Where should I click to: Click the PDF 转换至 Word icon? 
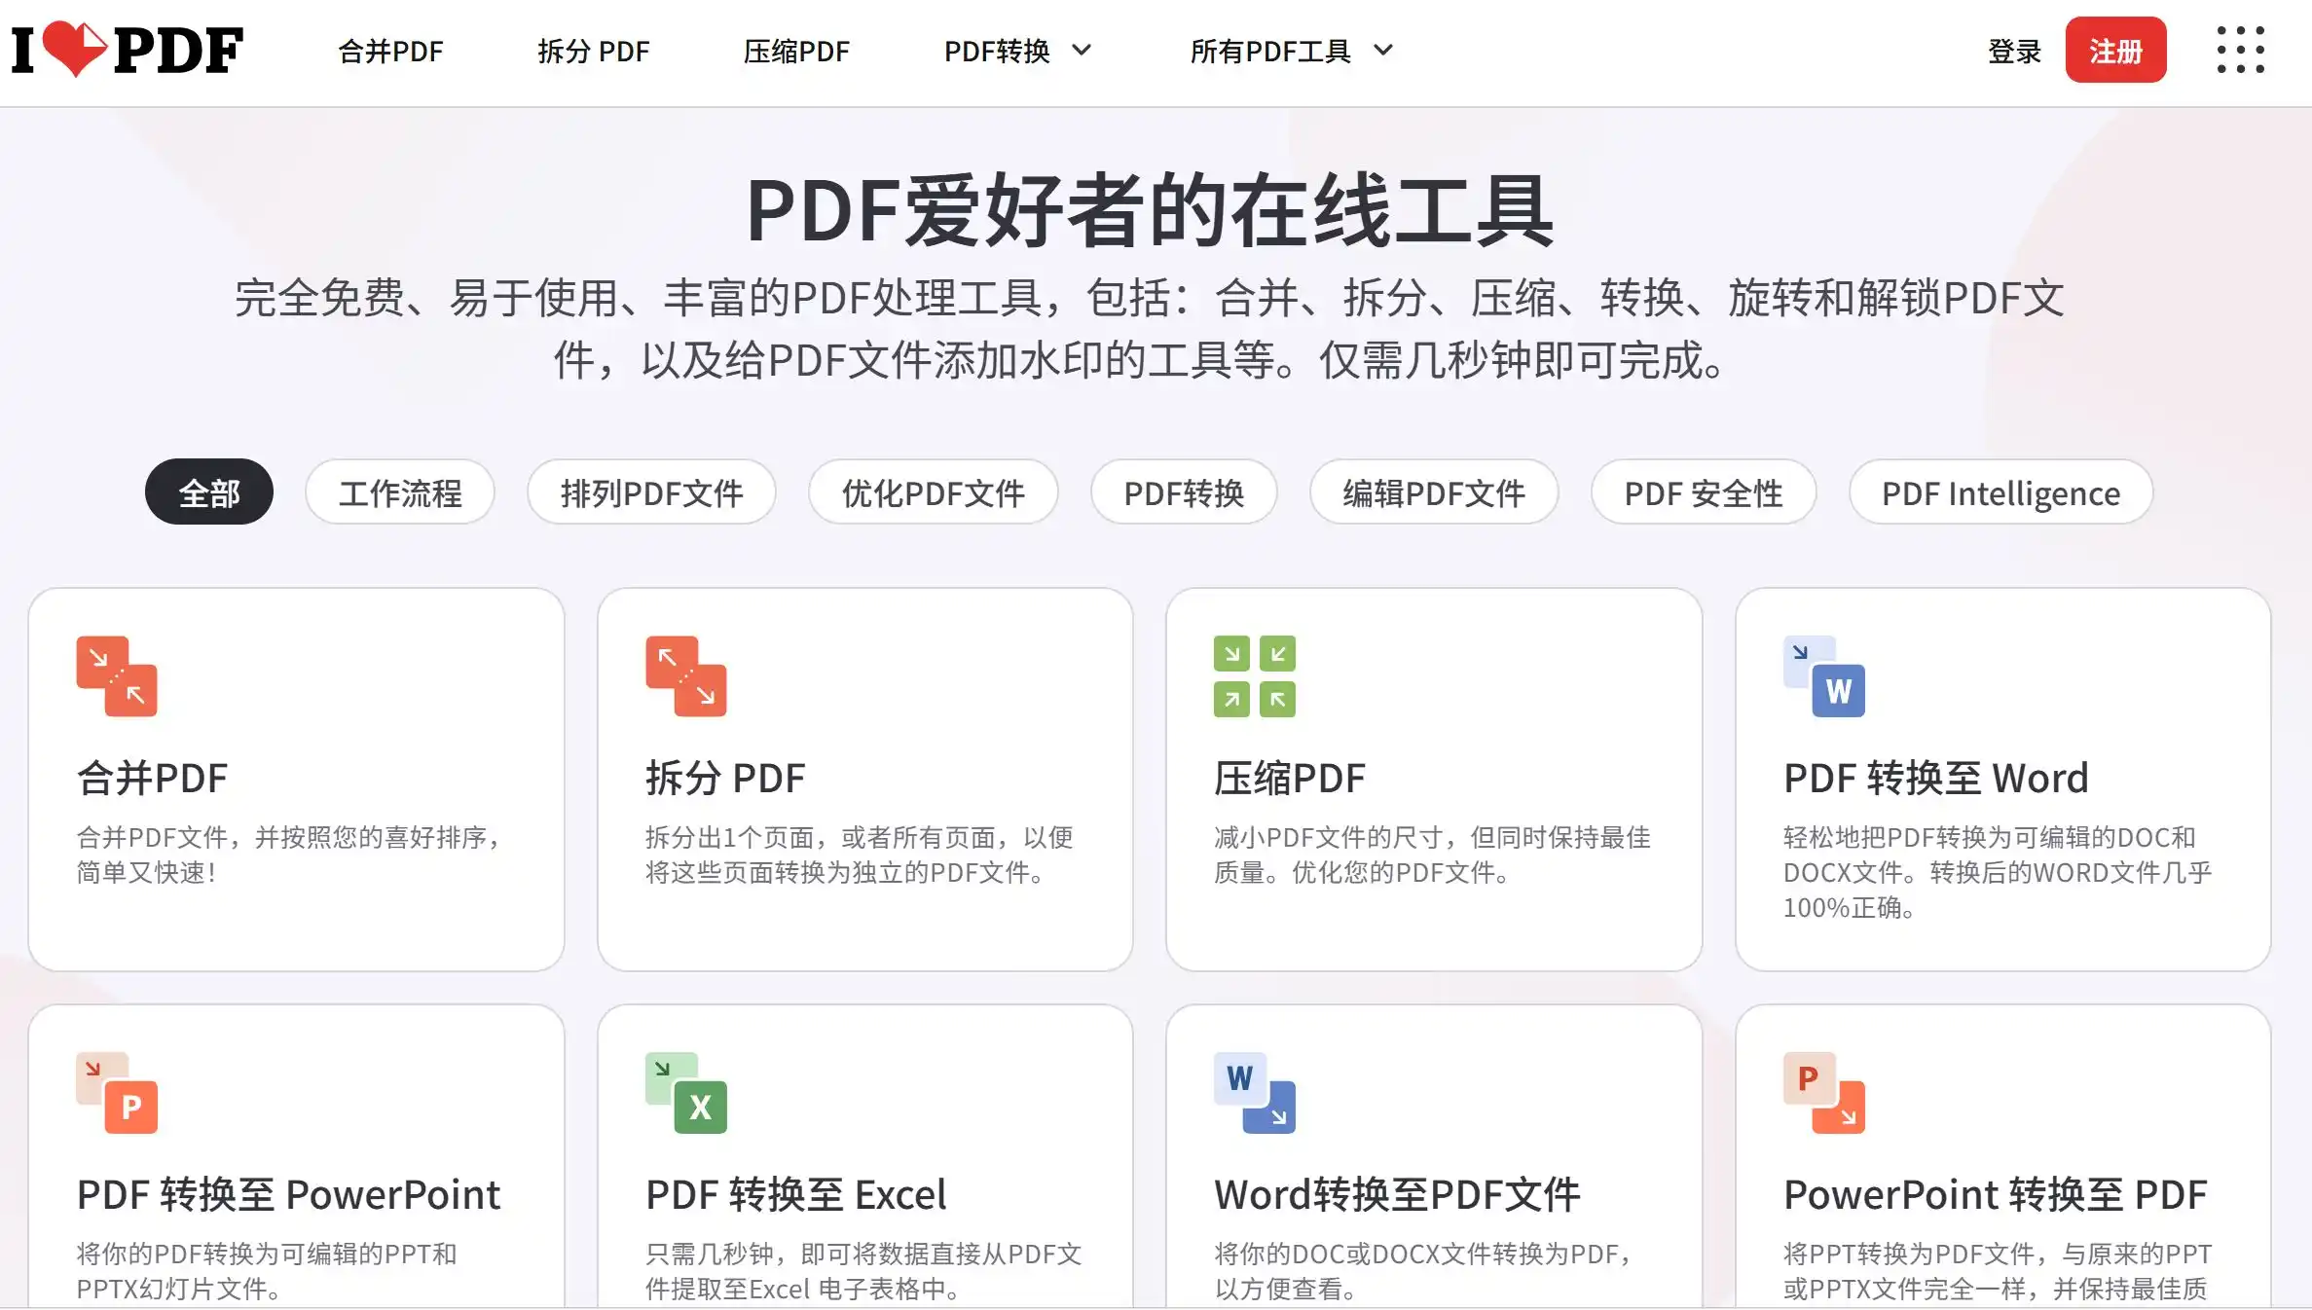pyautogui.click(x=1824, y=676)
